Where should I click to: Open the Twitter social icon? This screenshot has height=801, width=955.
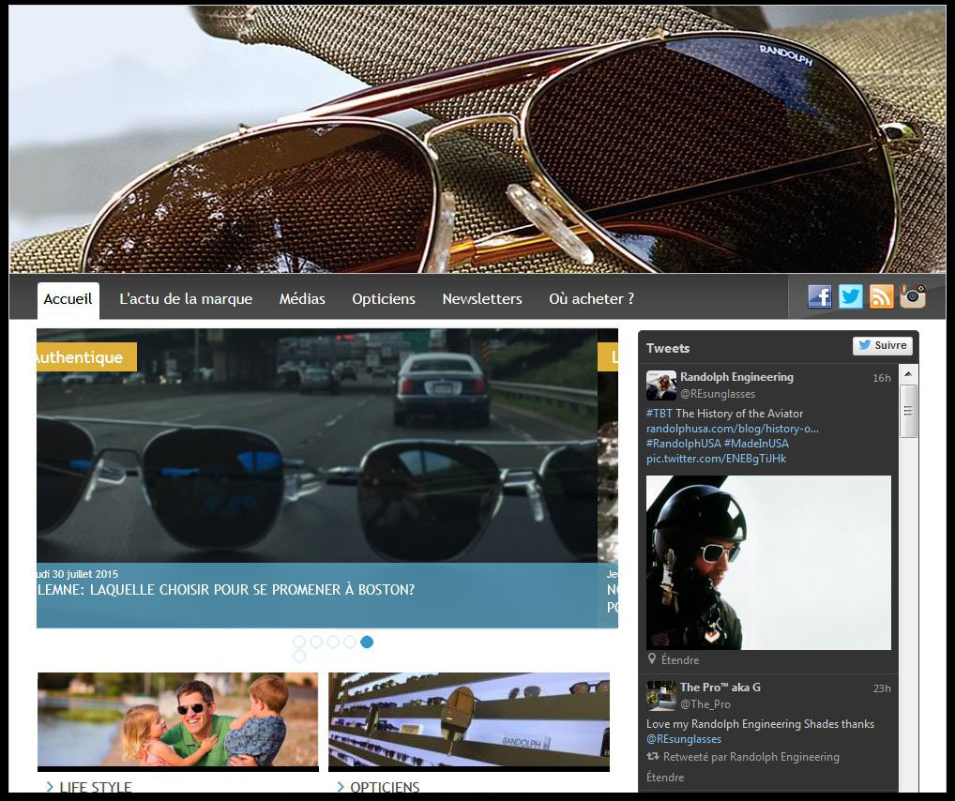click(850, 296)
